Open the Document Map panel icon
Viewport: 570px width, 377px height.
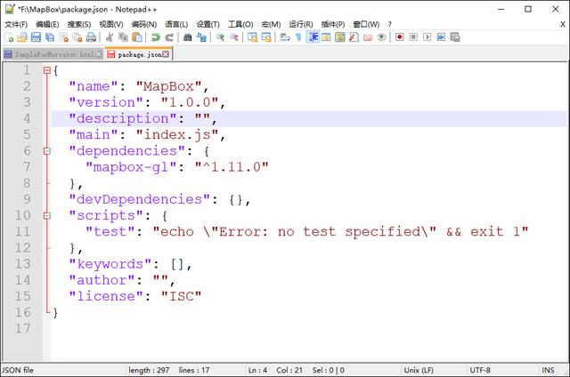[x=340, y=37]
